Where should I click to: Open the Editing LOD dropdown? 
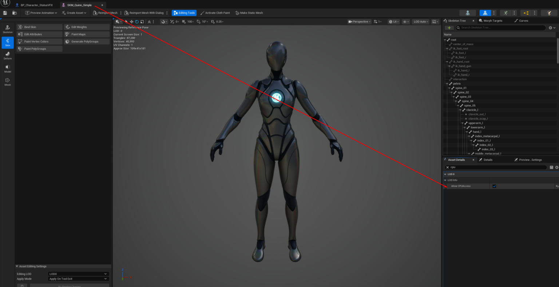coord(78,274)
